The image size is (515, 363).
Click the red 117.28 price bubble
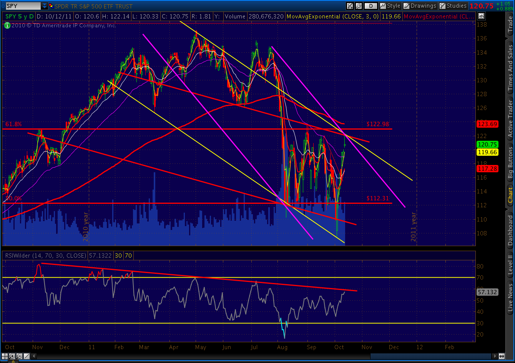pos(487,169)
